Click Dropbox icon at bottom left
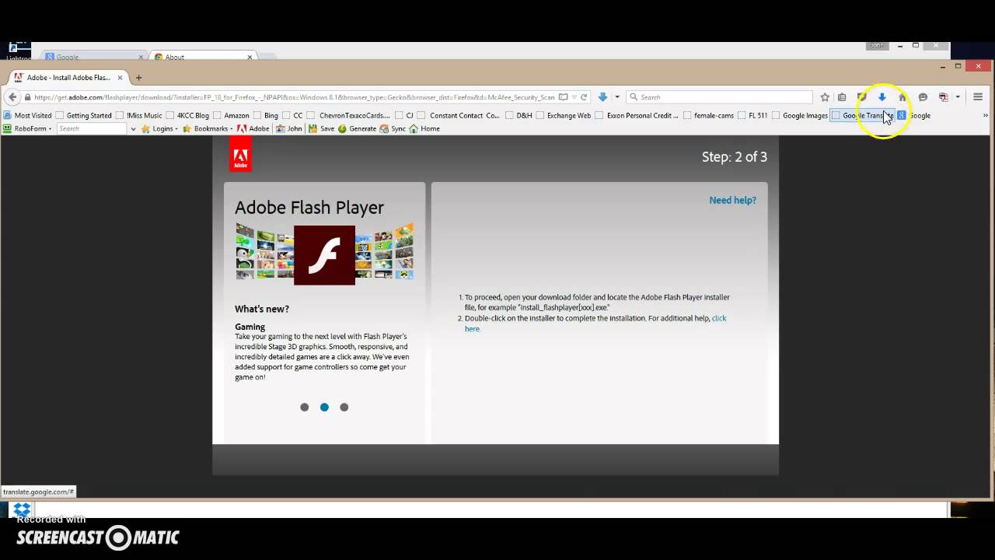 point(22,509)
